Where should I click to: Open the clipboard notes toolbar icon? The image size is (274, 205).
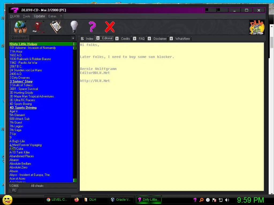pos(56,27)
